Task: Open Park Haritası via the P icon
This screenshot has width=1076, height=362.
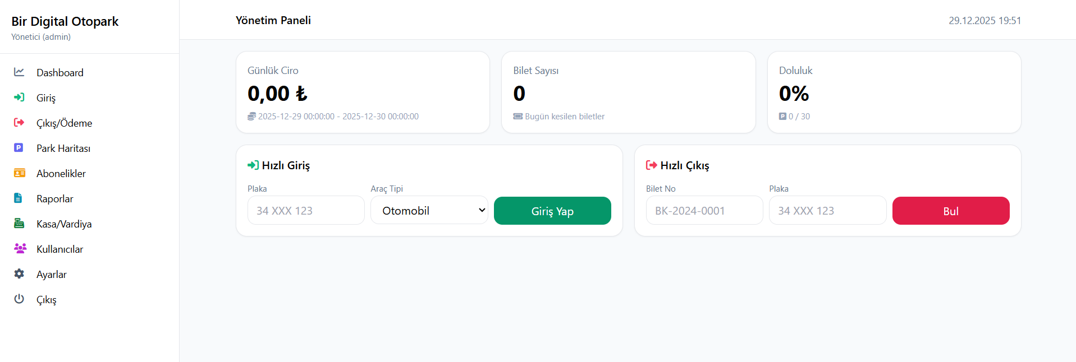Action: (x=20, y=148)
